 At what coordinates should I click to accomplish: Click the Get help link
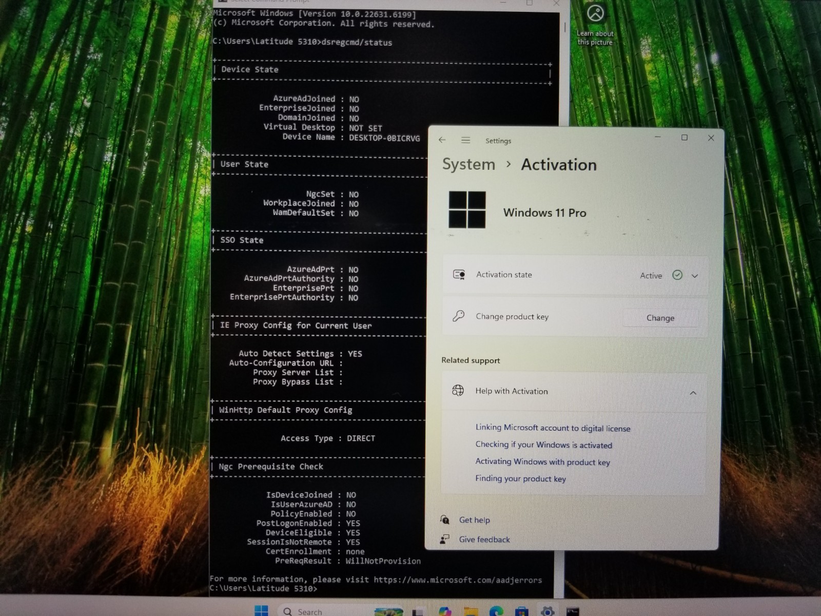click(474, 520)
